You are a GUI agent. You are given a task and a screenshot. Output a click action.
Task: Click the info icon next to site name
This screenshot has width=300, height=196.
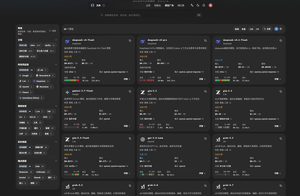click(x=103, y=5)
